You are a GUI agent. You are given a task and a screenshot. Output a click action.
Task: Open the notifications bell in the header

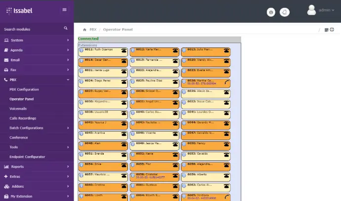click(x=285, y=12)
